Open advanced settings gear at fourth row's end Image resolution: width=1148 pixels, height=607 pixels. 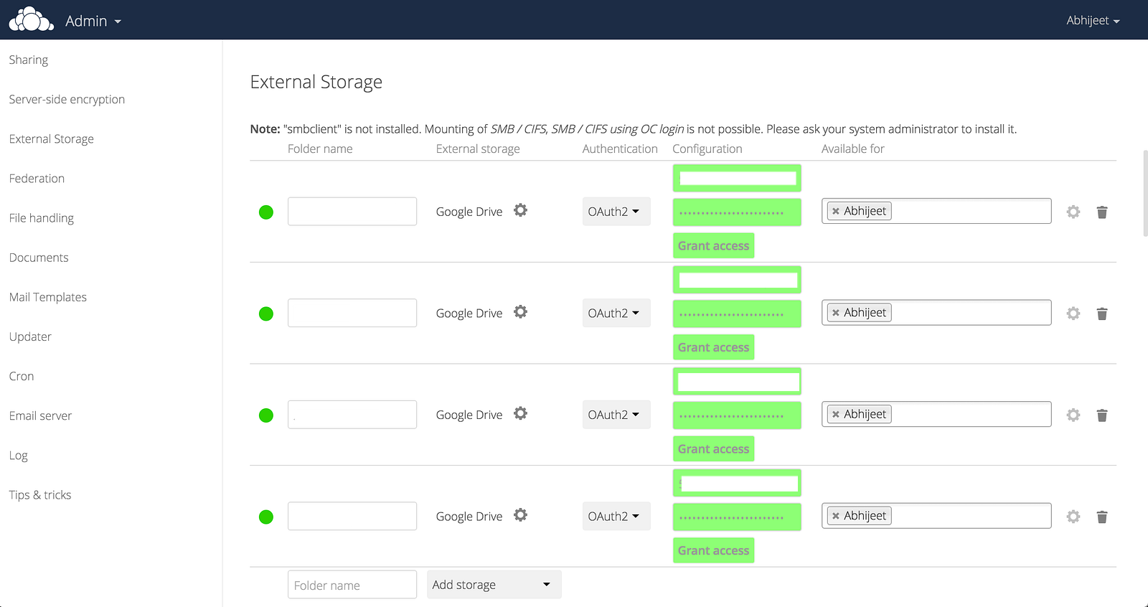pyautogui.click(x=1073, y=517)
